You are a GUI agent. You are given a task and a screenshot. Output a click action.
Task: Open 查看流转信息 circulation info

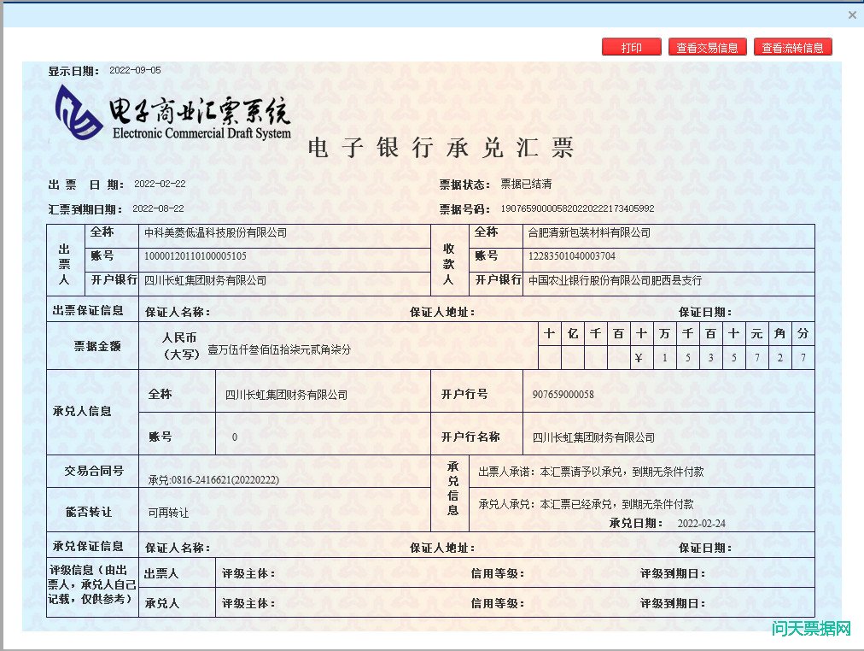tap(792, 47)
